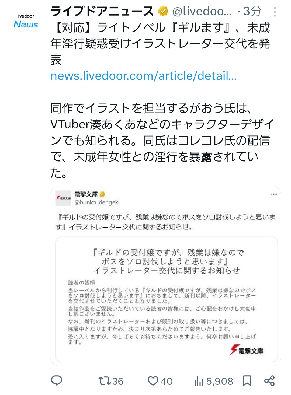
Task: Tap the retweet count 36
Action: [118, 381]
